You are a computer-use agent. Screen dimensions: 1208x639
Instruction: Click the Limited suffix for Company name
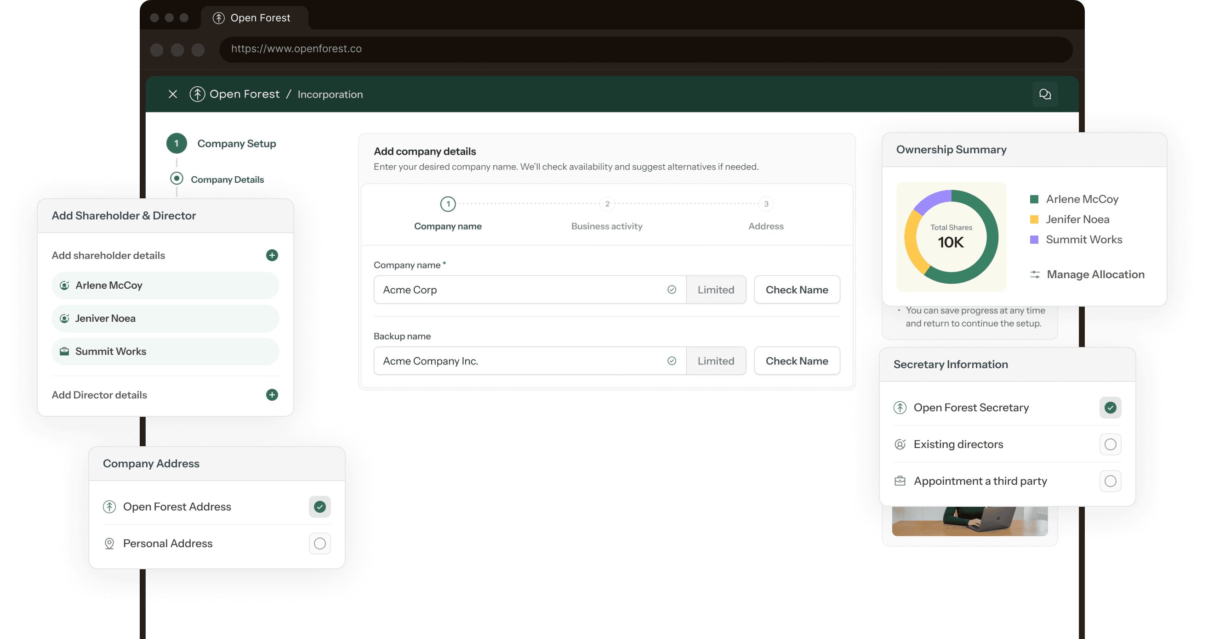point(716,290)
